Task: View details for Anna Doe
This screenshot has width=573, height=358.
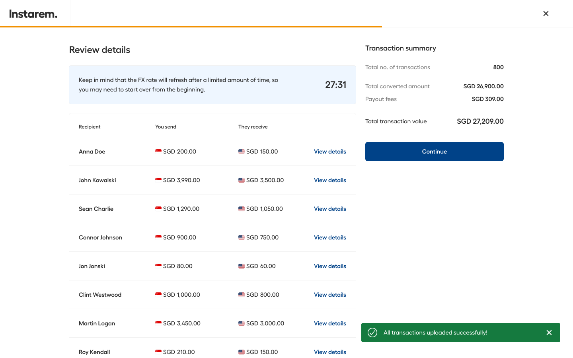Action: click(329, 152)
